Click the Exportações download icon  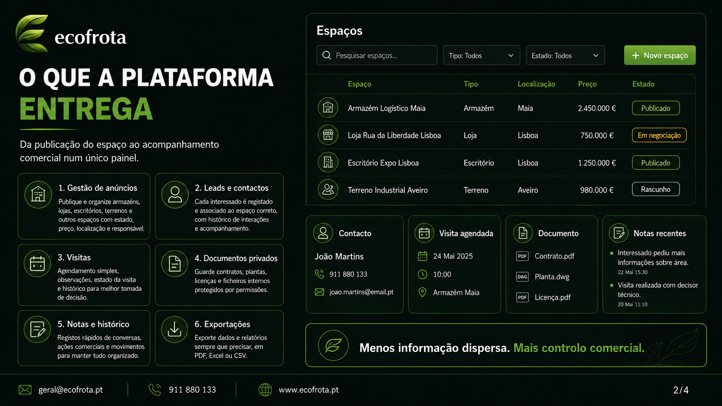[x=174, y=329]
